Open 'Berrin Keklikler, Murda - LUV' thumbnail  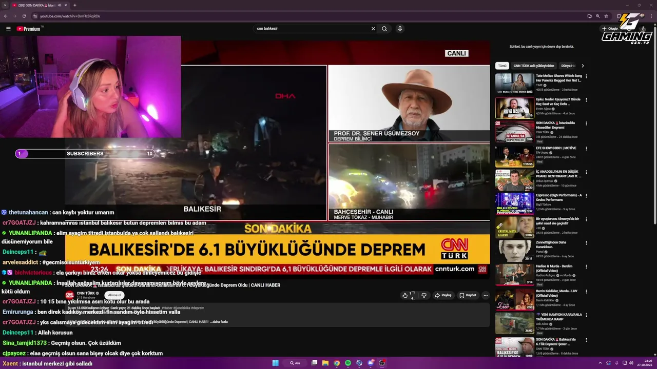tap(514, 299)
